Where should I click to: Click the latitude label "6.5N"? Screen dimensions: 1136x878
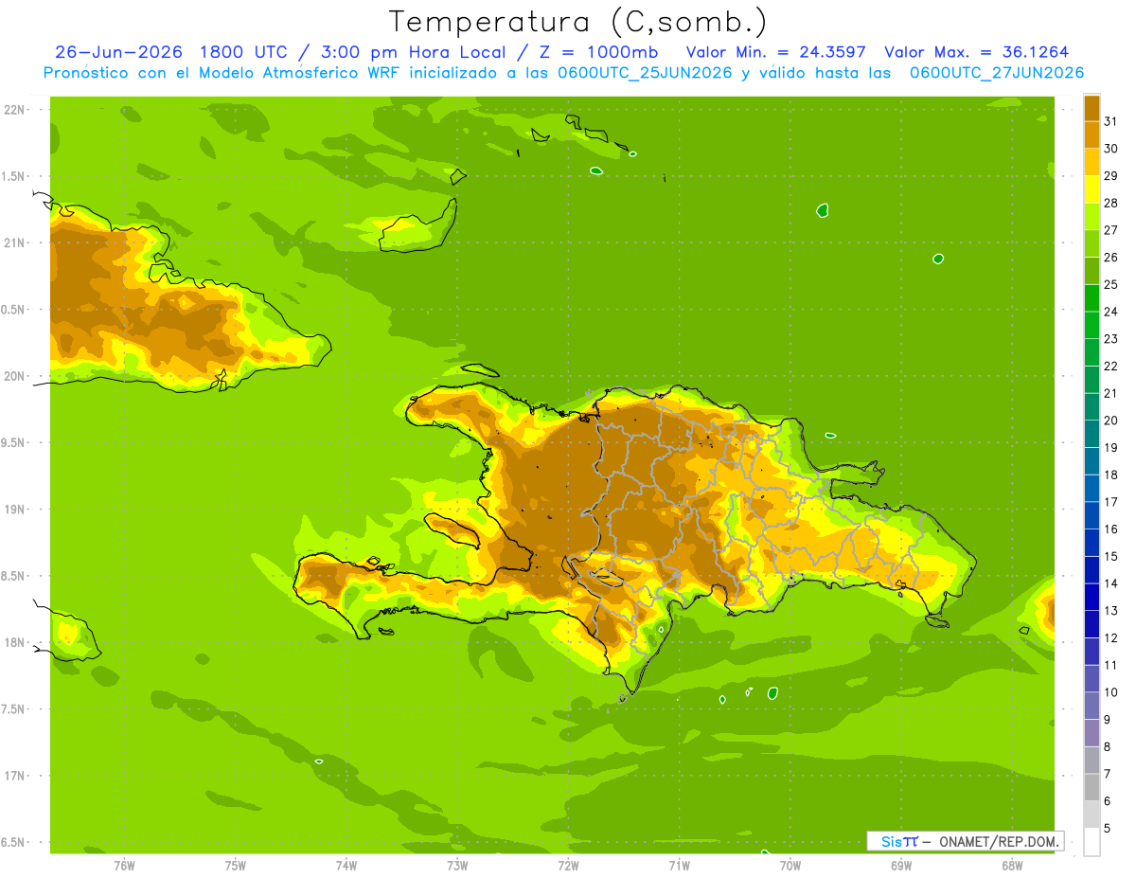point(13,842)
